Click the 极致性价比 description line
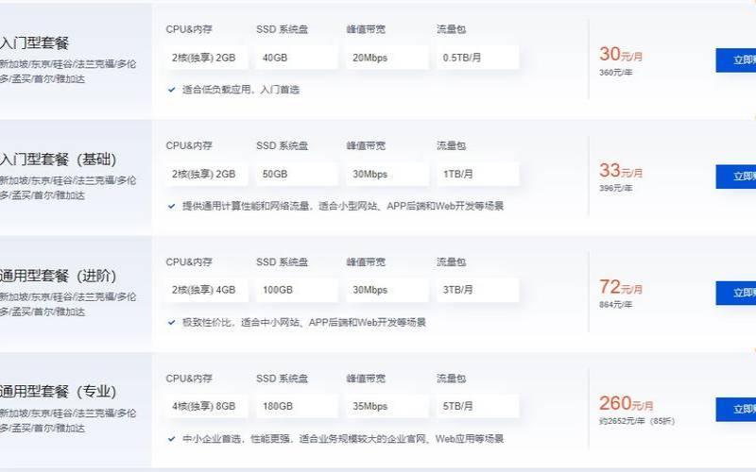This screenshot has width=756, height=472. click(x=303, y=322)
